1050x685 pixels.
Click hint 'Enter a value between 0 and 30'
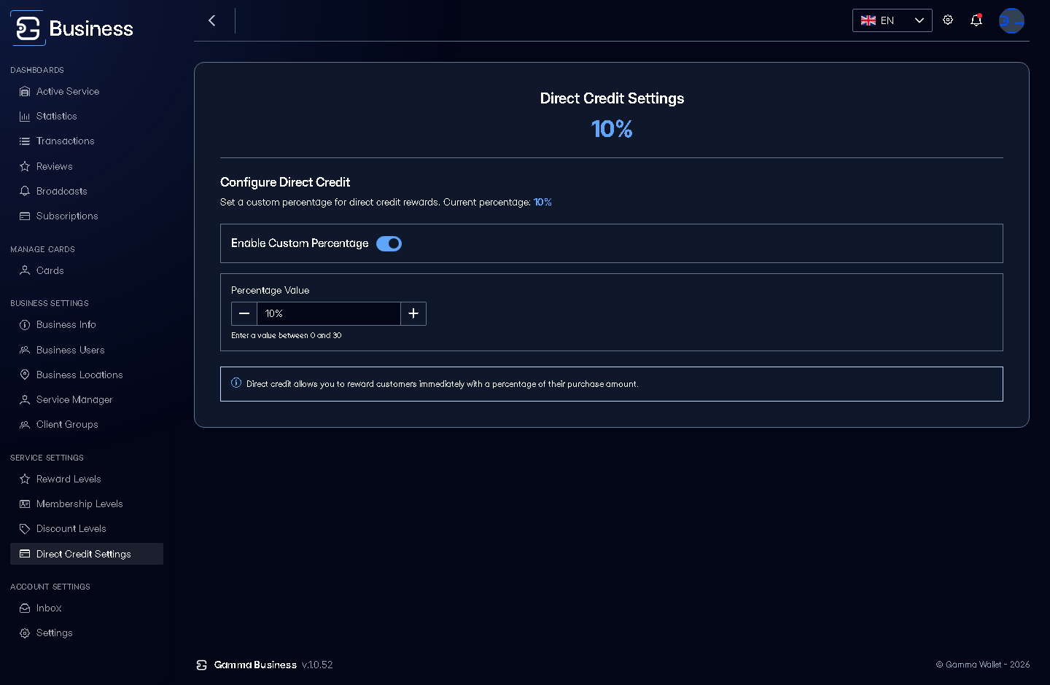coord(287,336)
